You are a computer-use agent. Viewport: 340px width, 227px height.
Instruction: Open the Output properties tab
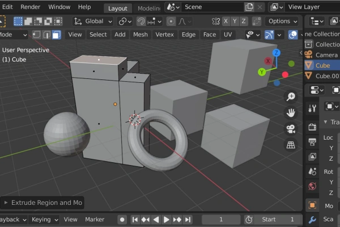312,142
